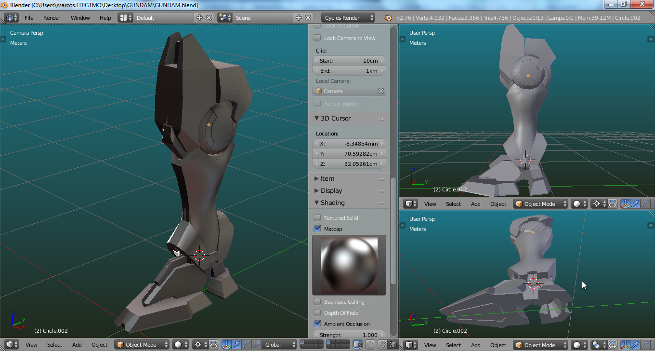
Task: Open the Render menu in top bar
Action: pyautogui.click(x=52, y=18)
